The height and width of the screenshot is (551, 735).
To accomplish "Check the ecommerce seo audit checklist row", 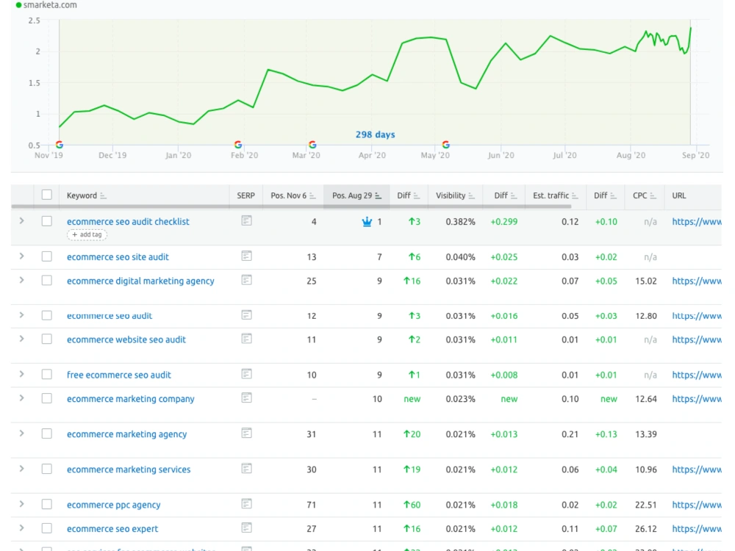I will 47,220.
